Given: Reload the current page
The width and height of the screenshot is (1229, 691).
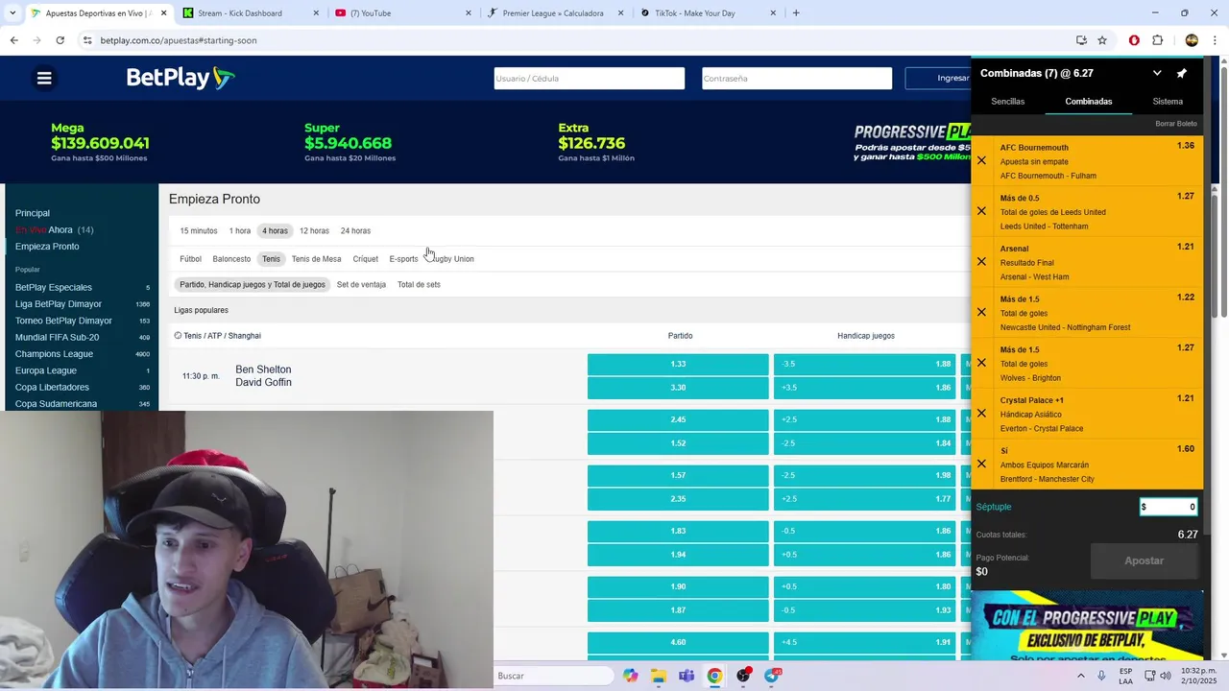Looking at the screenshot, I should (x=60, y=40).
